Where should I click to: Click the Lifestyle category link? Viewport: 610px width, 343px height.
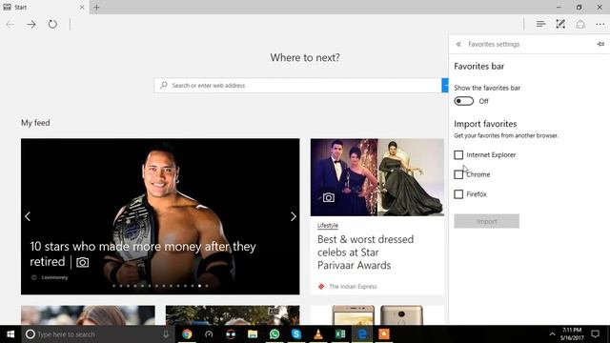pos(328,225)
